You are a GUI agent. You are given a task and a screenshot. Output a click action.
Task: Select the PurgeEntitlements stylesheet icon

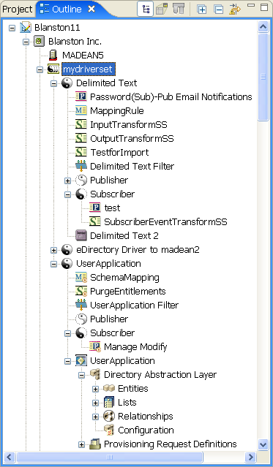click(81, 292)
